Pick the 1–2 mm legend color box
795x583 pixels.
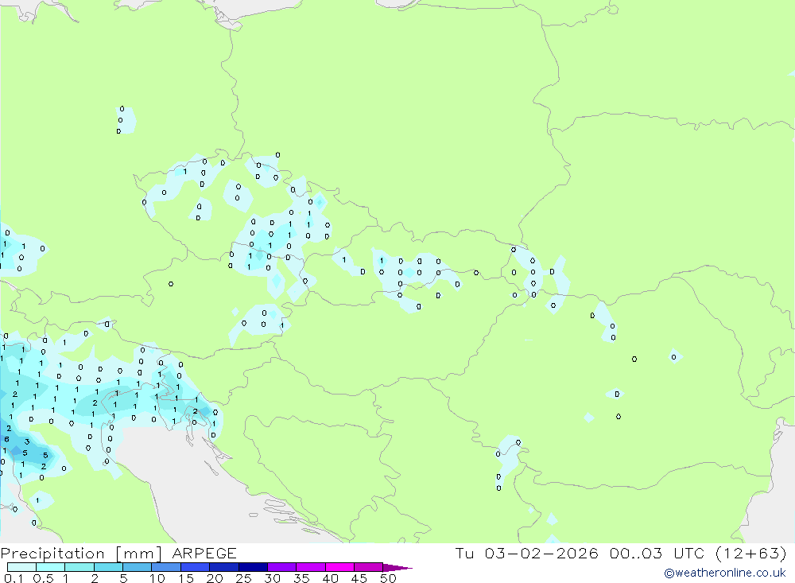tap(79, 567)
